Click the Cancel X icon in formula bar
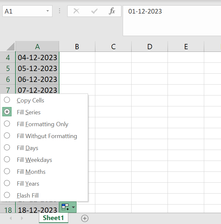This screenshot has width=221, height=224. tap(76, 11)
